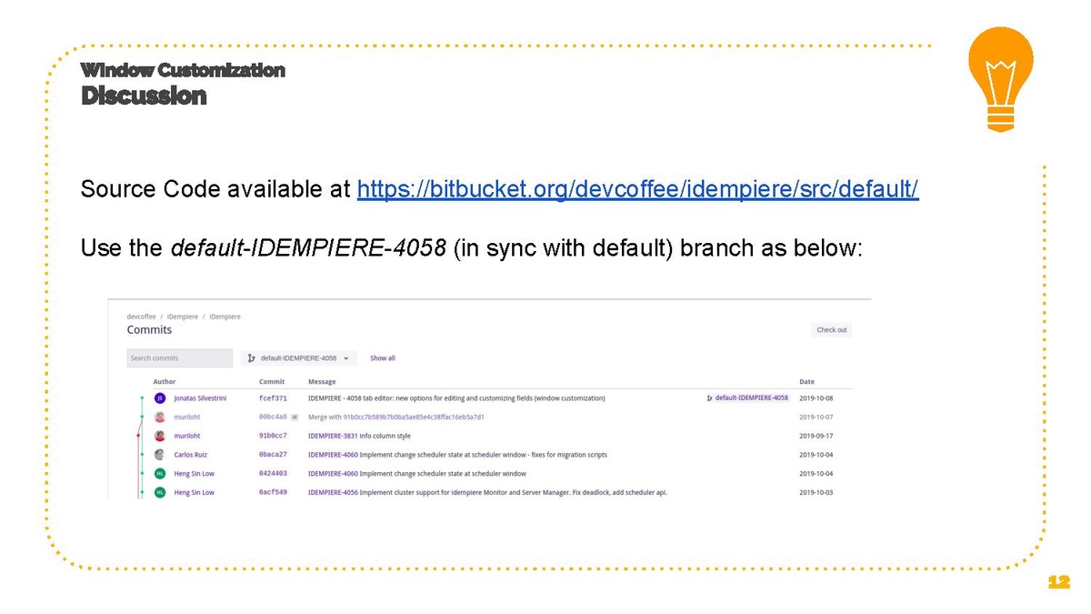Open commit hash 0baca27

point(273,455)
